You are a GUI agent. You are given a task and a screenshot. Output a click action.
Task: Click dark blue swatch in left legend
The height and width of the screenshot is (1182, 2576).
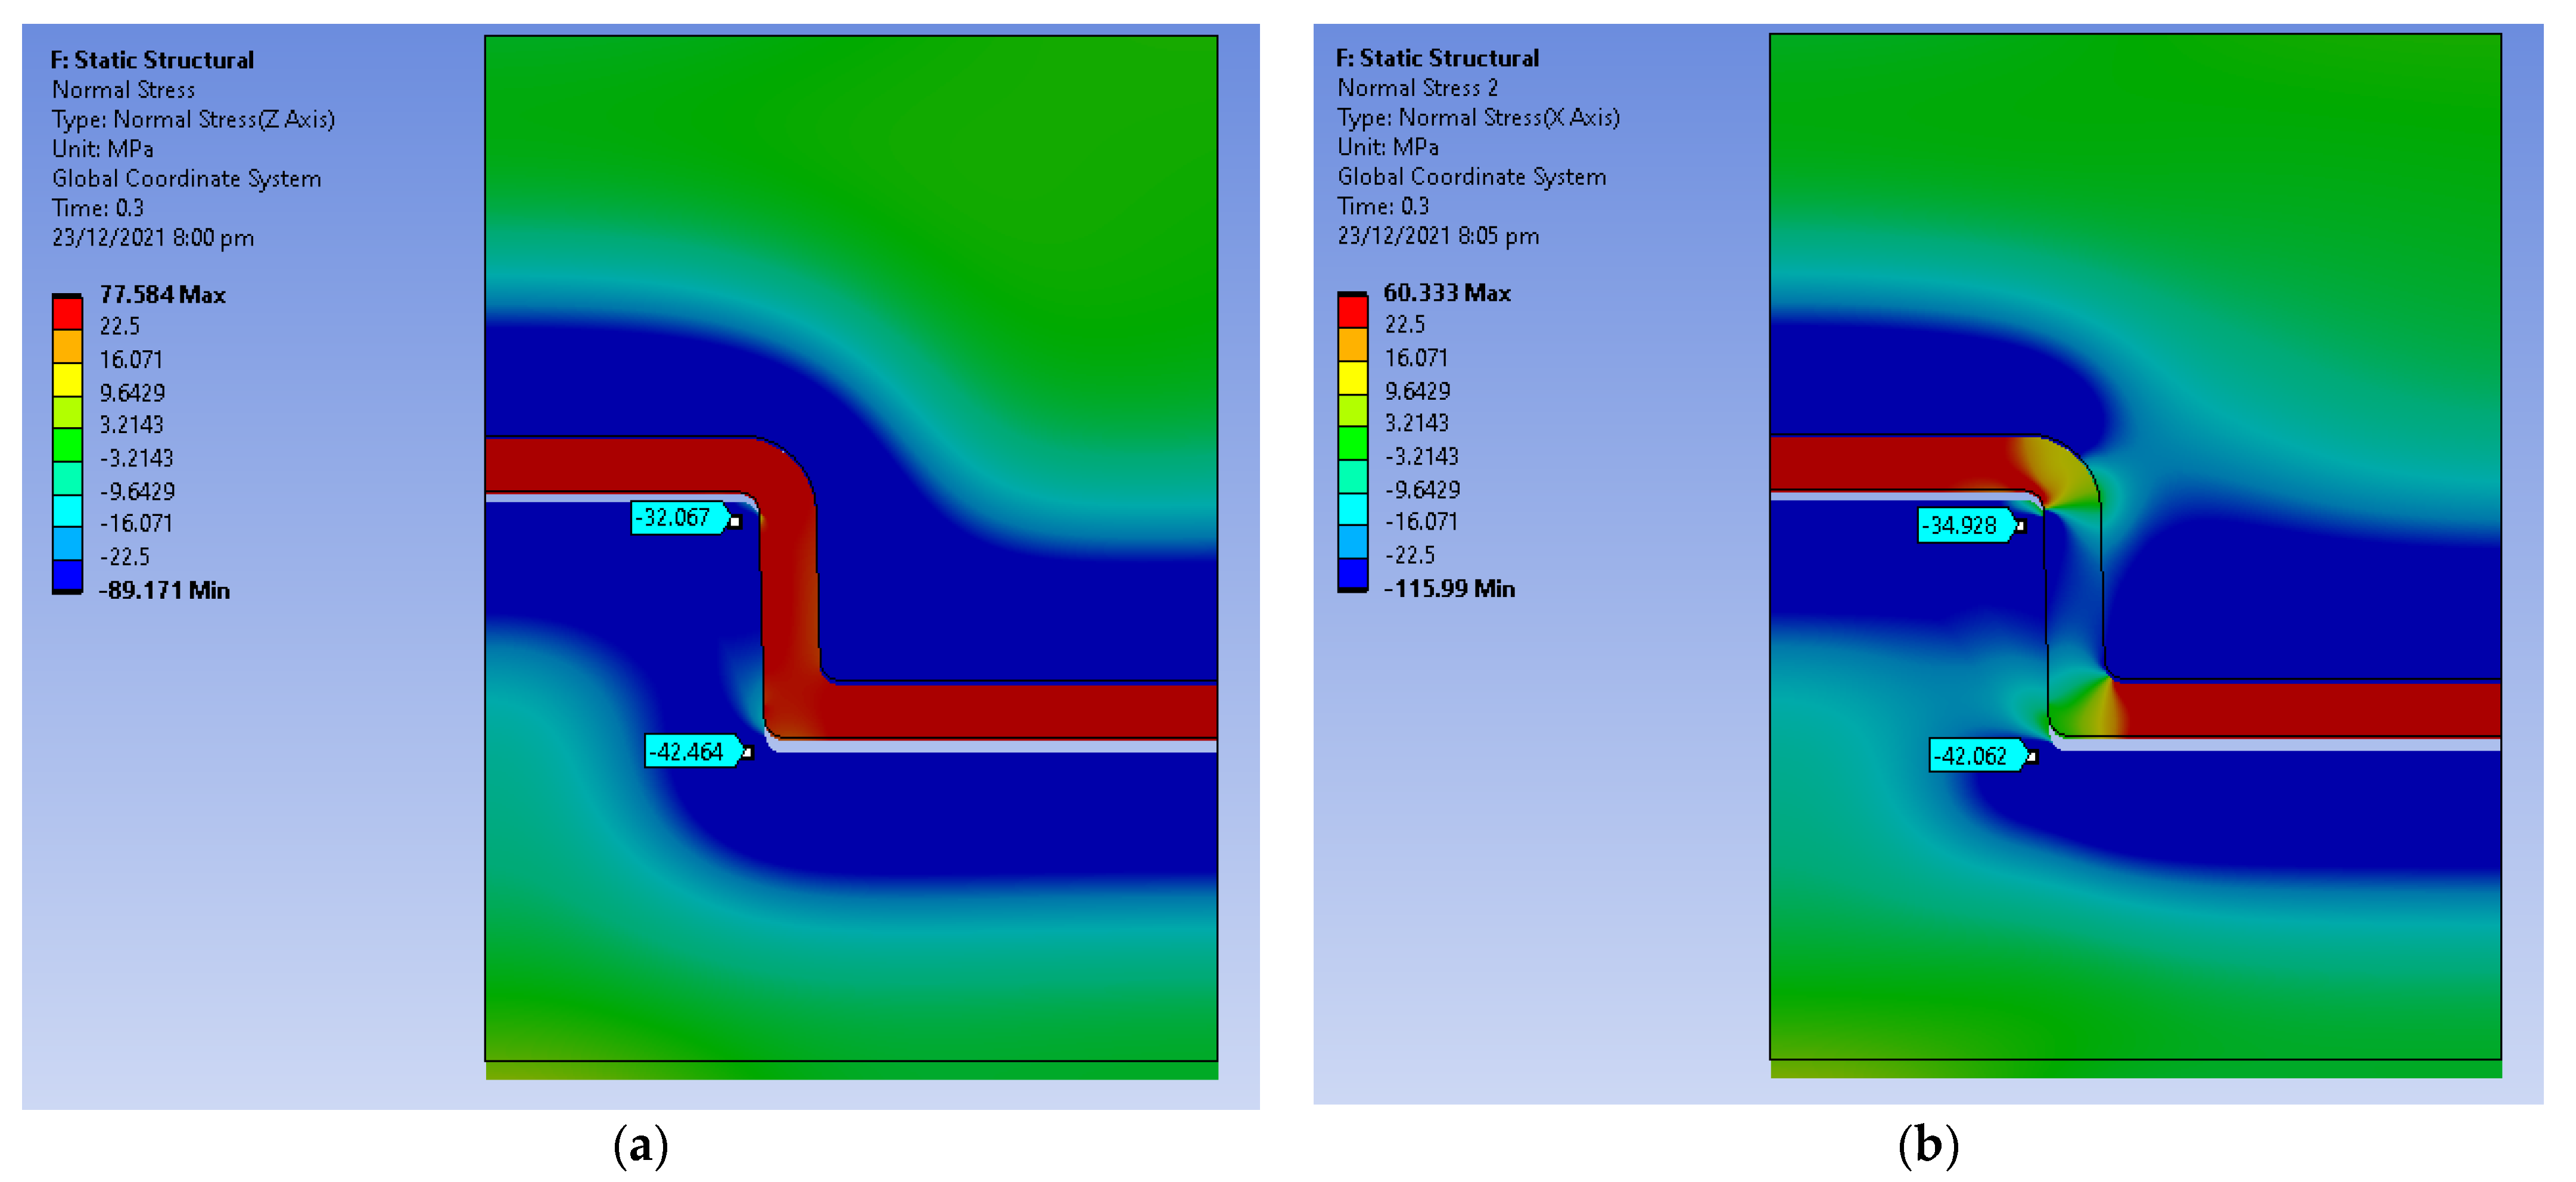tap(67, 575)
